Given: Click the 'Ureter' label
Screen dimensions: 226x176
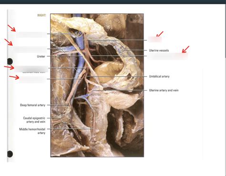Looking at the screenshot, I should coord(41,56).
